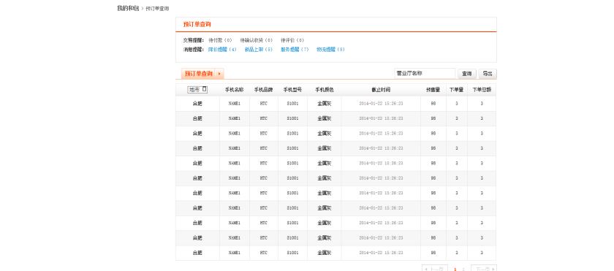Go to the previous page in pagination
Image resolution: width=614 pixels, height=271 pixels.
coord(435,268)
